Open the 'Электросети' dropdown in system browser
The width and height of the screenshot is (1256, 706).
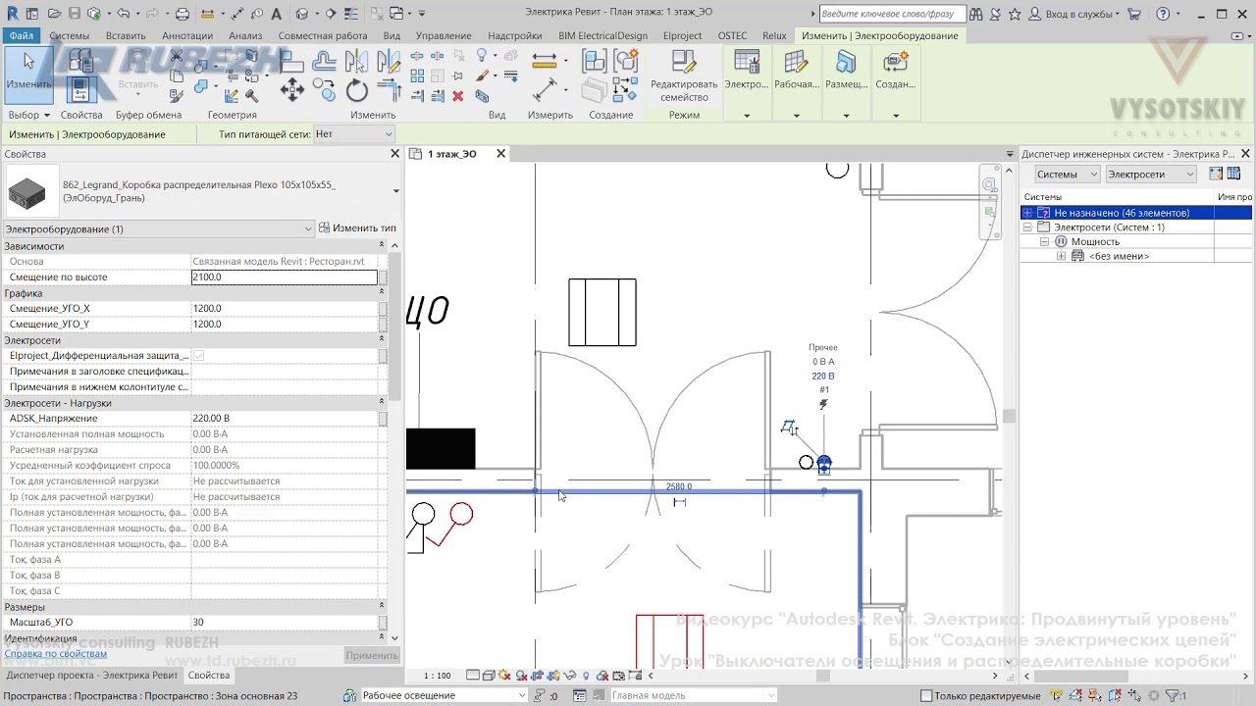(1151, 174)
